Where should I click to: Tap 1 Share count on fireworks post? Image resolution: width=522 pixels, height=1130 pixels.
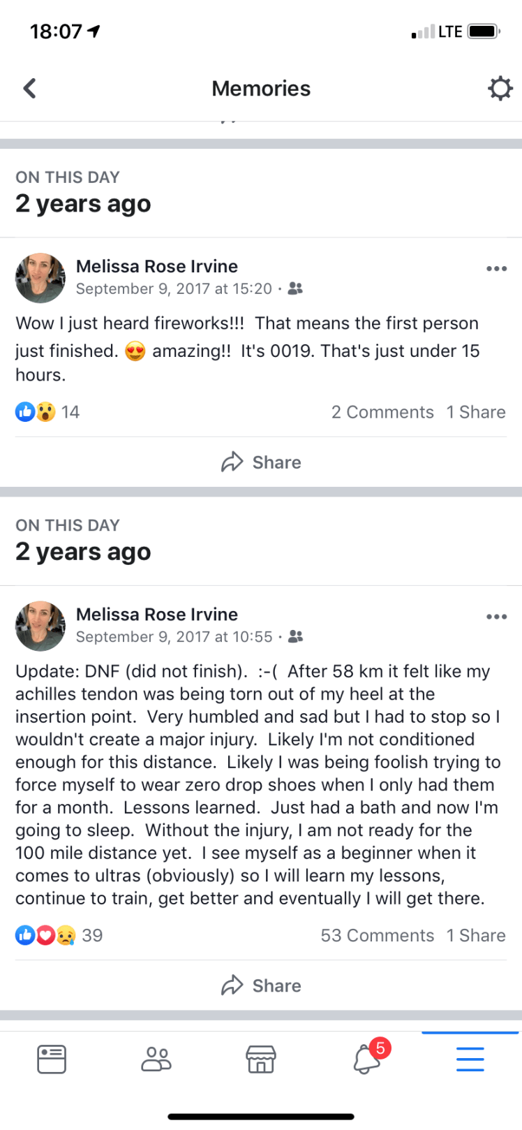(476, 412)
